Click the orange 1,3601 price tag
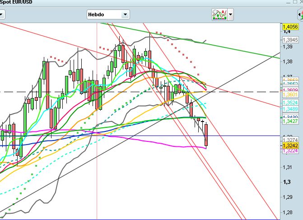The height and width of the screenshot is (220, 303). [291, 94]
